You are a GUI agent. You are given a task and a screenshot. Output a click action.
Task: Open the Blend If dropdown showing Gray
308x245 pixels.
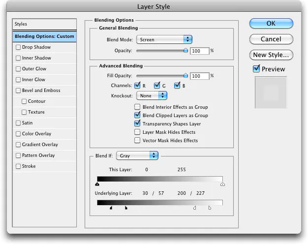(x=137, y=155)
